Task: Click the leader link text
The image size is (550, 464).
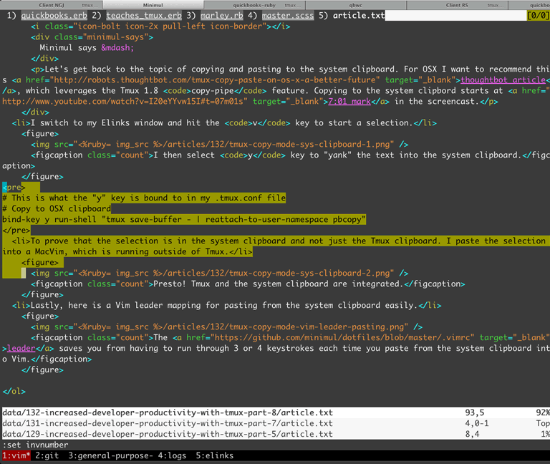Action: pos(21,348)
